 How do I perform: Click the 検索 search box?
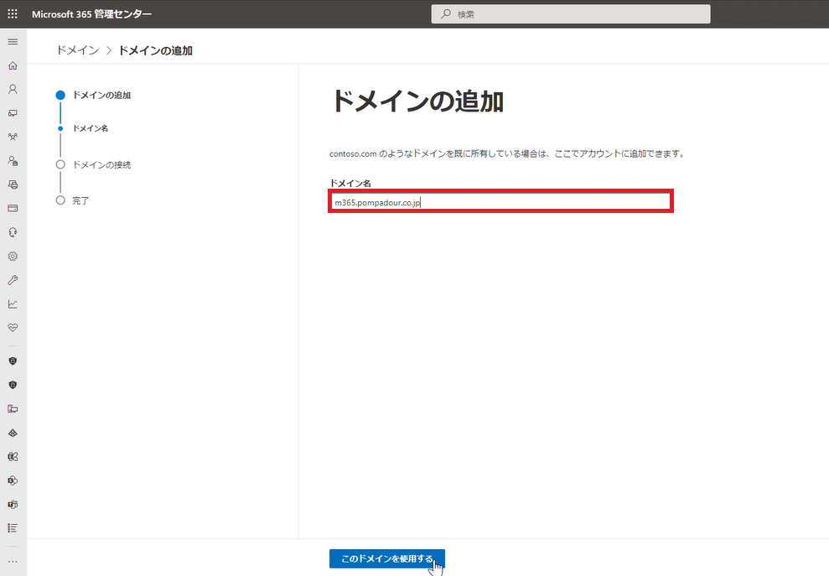click(571, 14)
